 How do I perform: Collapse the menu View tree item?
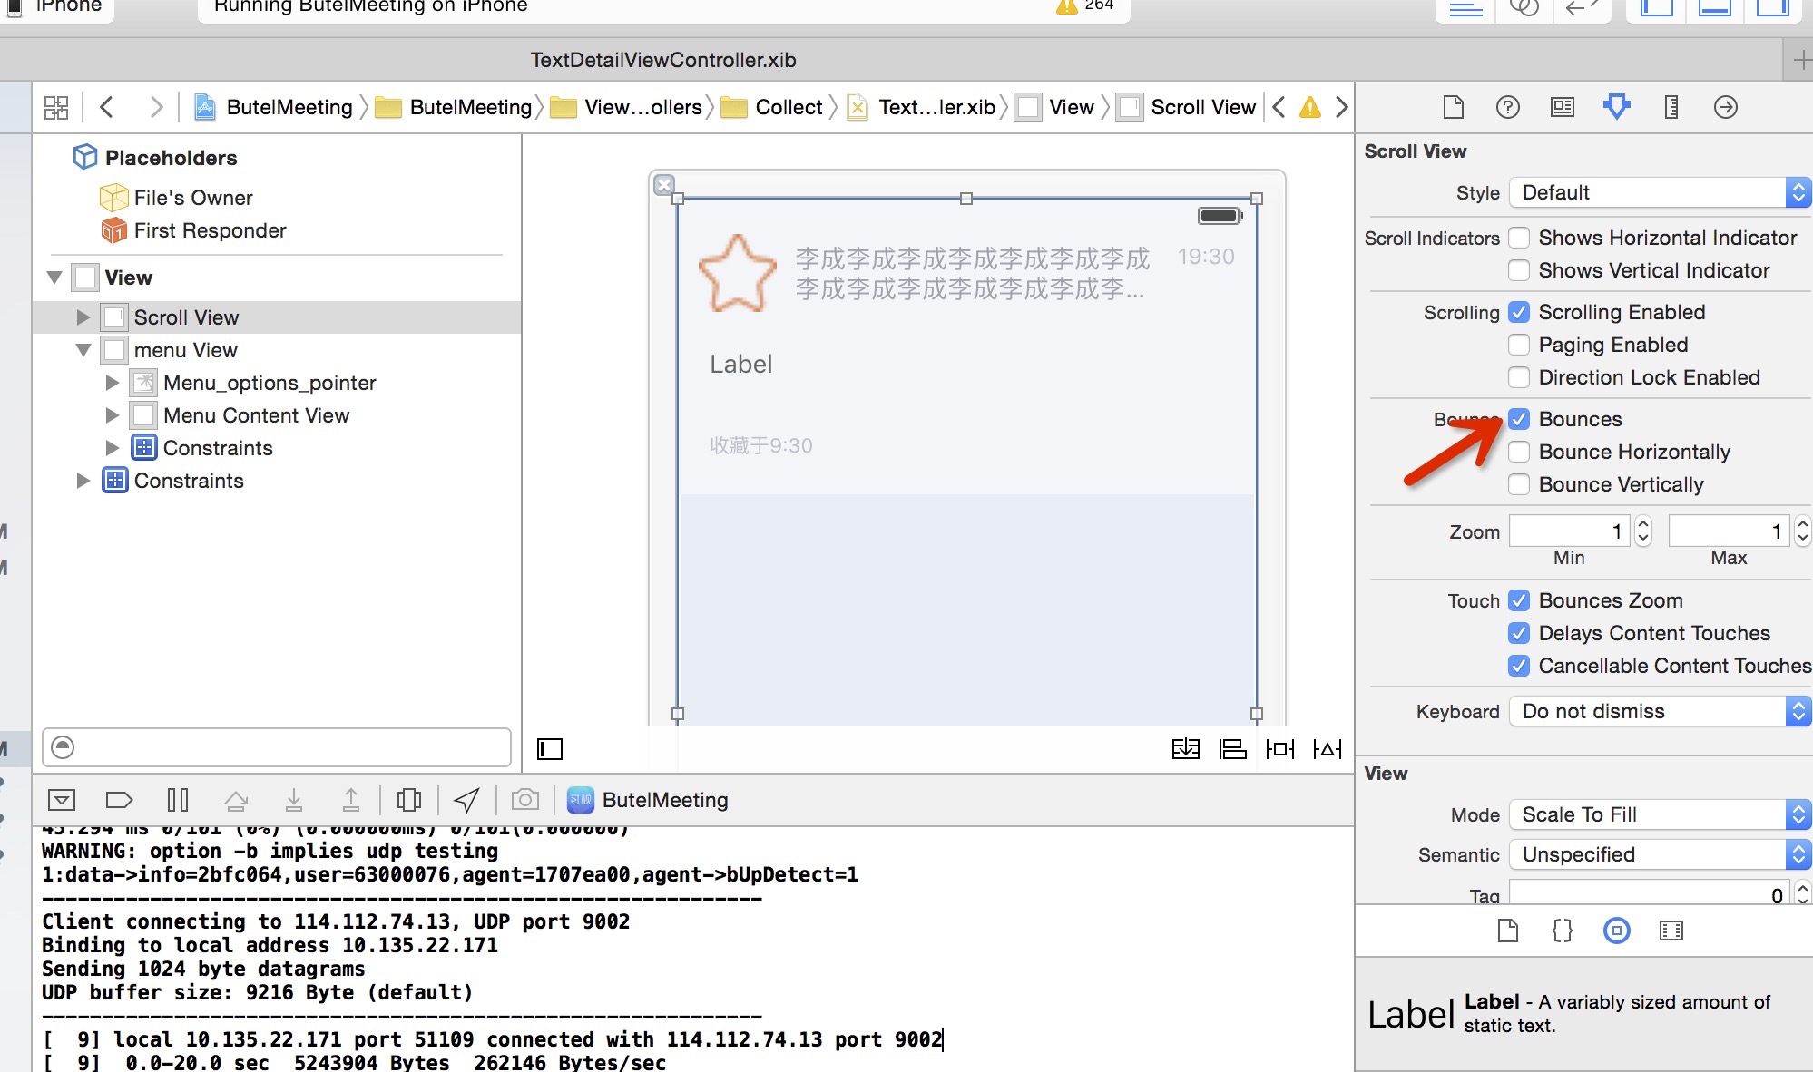pyautogui.click(x=83, y=350)
